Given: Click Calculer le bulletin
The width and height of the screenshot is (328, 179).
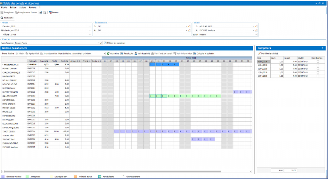Looking at the screenshot, I should [204, 54].
